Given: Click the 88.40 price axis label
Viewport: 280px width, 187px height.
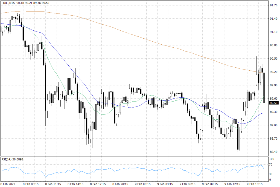Looking at the screenshot, I should pos(274,152).
